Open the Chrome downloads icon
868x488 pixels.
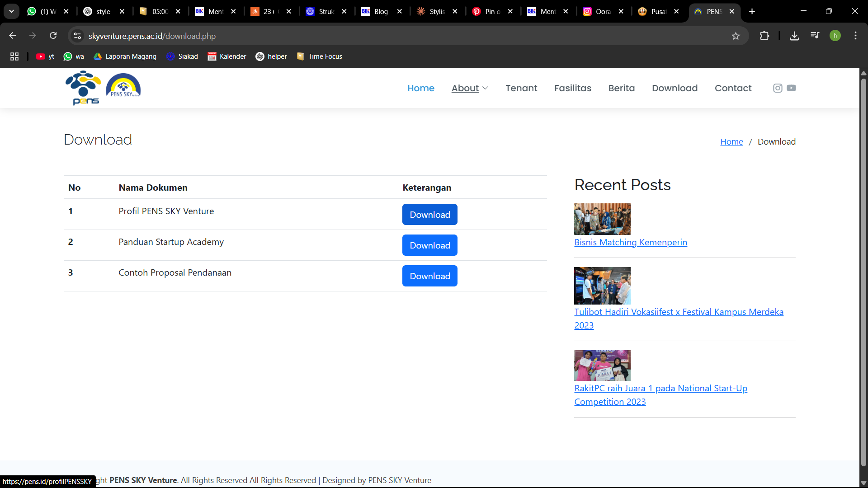[794, 36]
